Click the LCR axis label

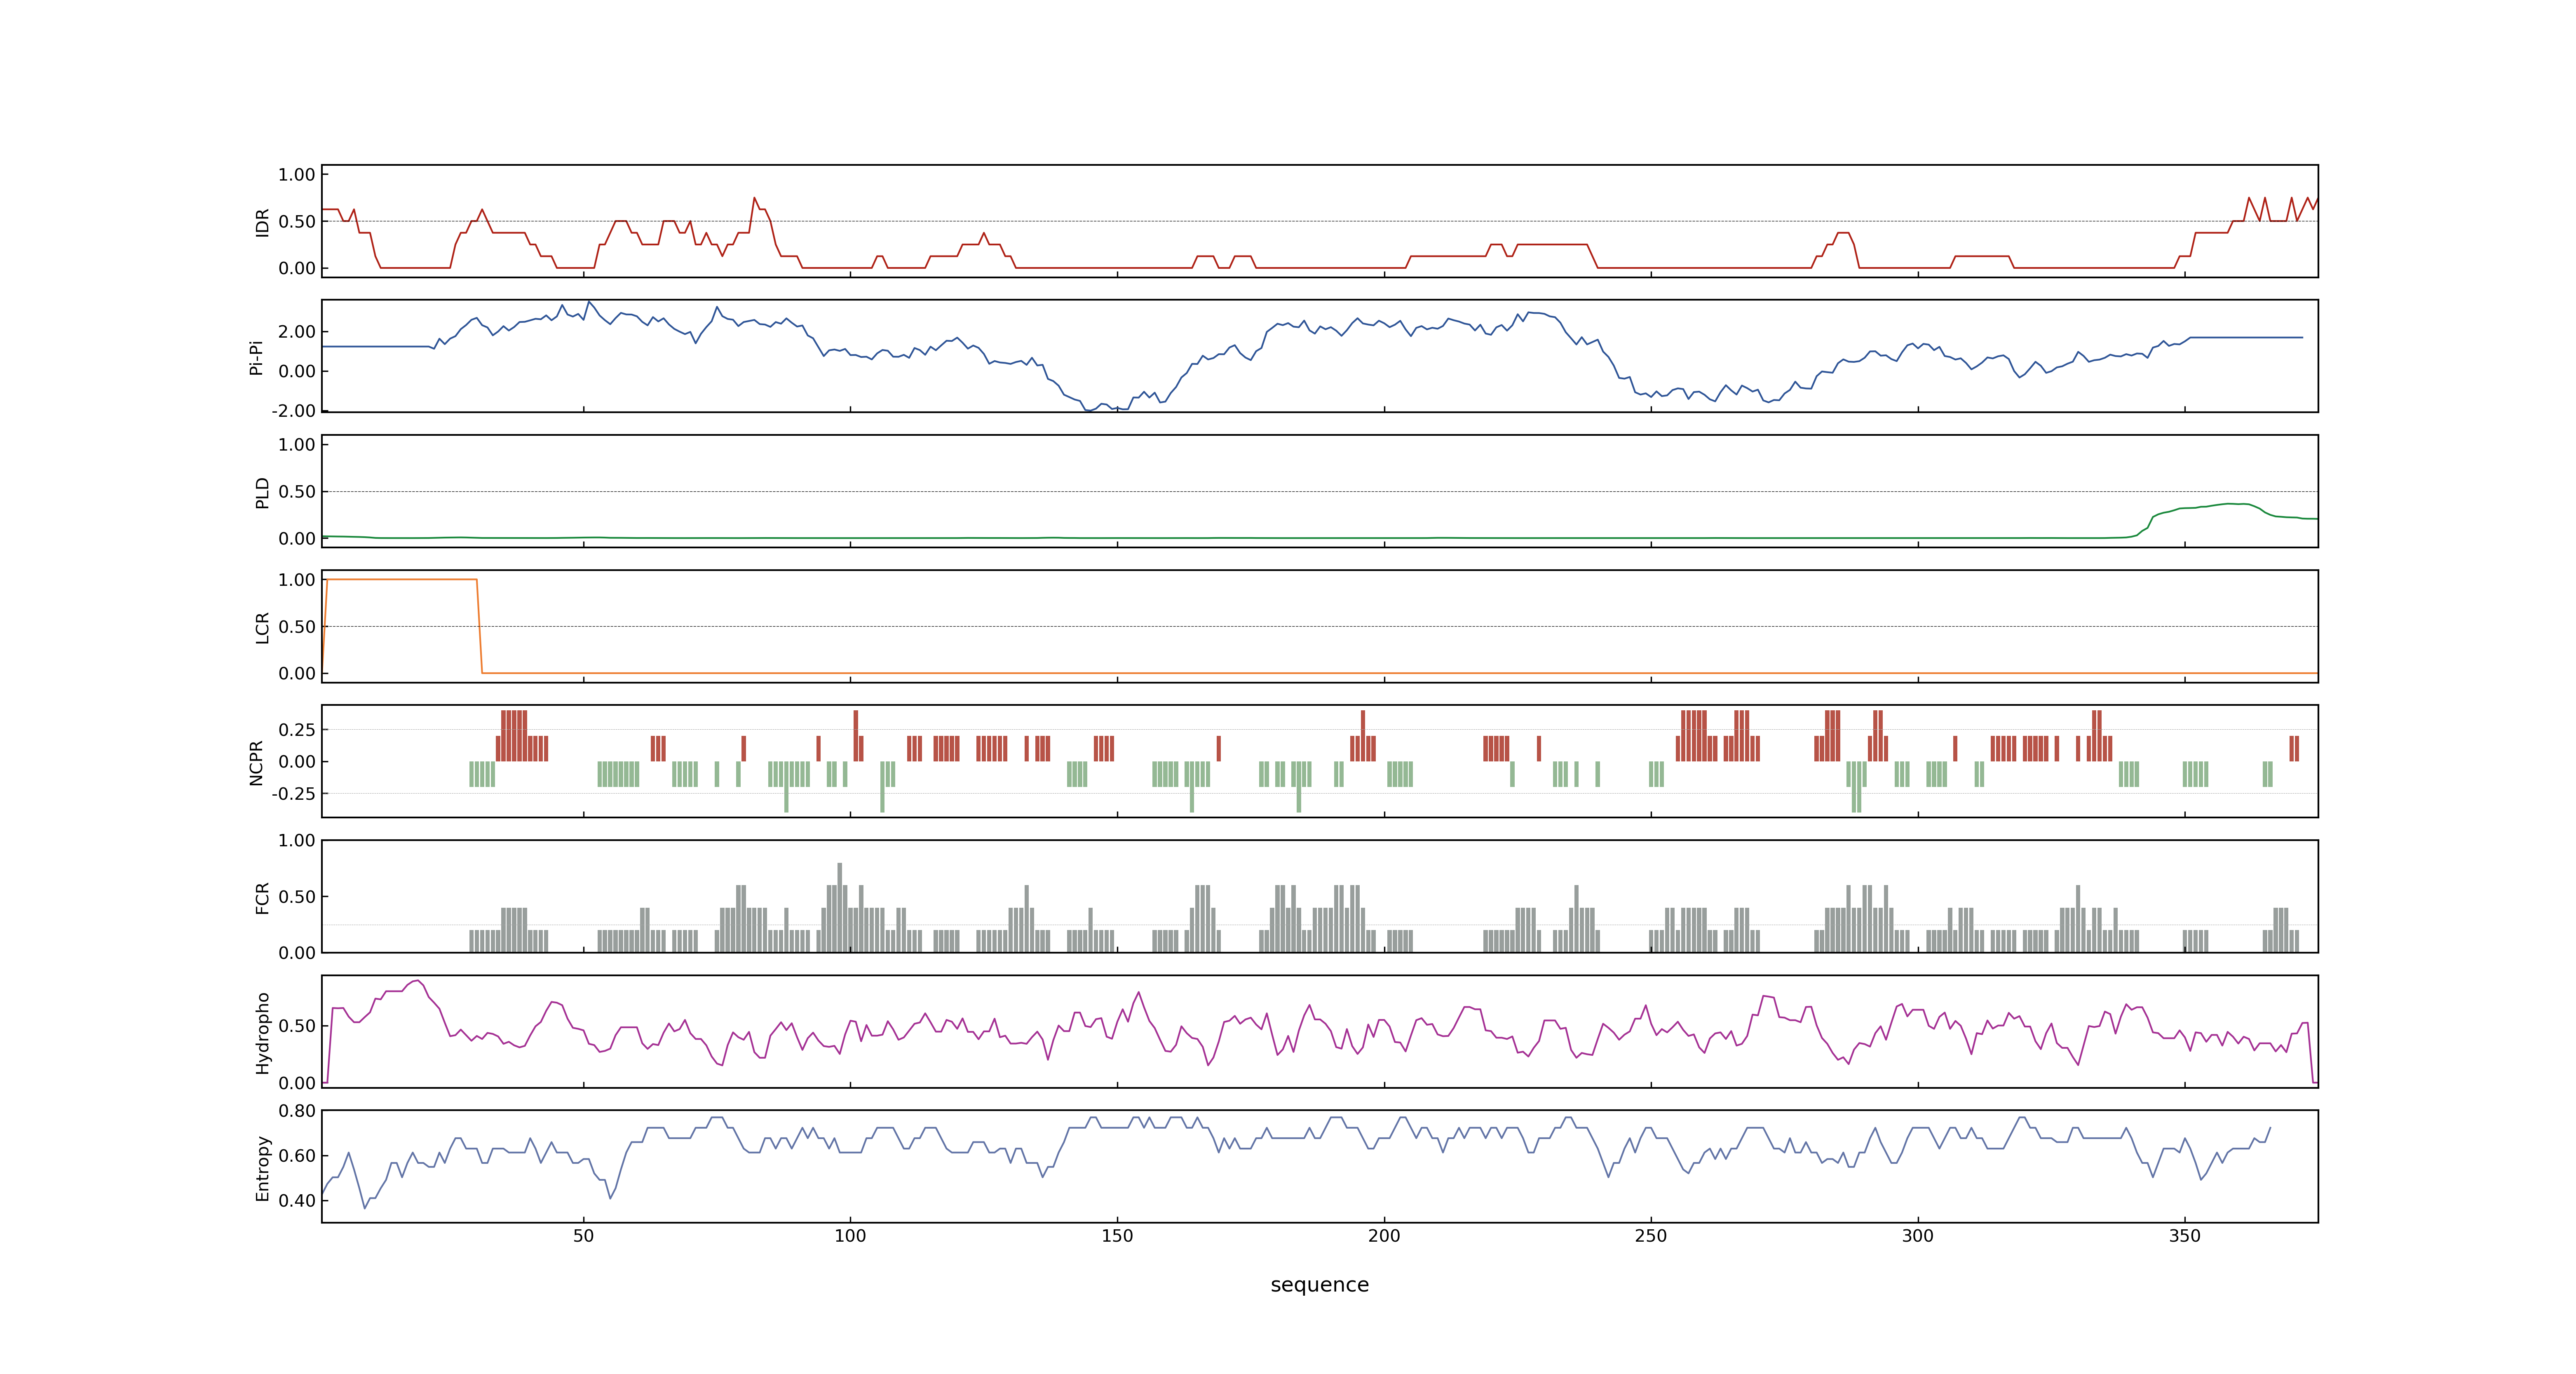click(x=262, y=627)
